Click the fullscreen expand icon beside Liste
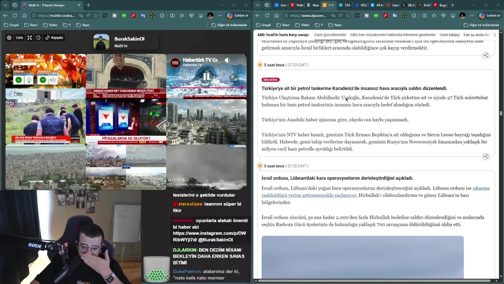504x284 pixels. pos(30,38)
